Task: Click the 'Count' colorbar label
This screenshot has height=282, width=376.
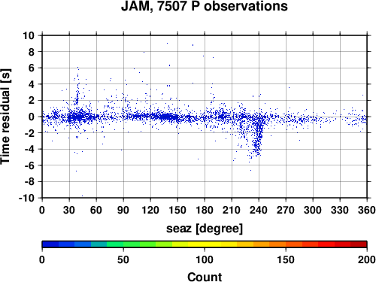Action: click(x=205, y=277)
